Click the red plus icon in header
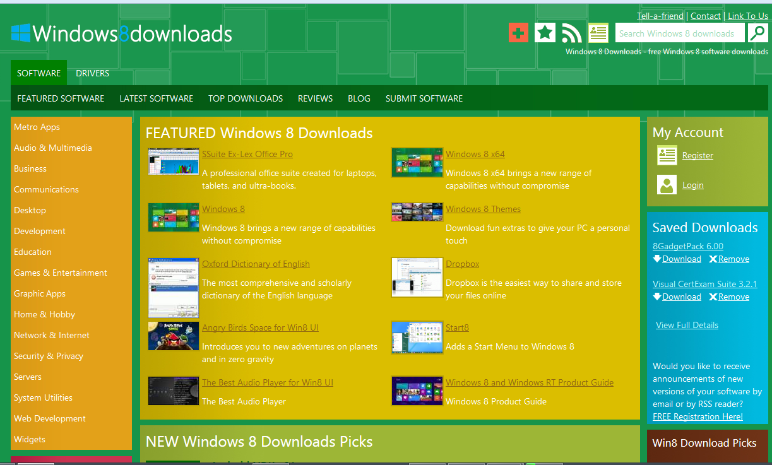This screenshot has width=772, height=465. (518, 33)
